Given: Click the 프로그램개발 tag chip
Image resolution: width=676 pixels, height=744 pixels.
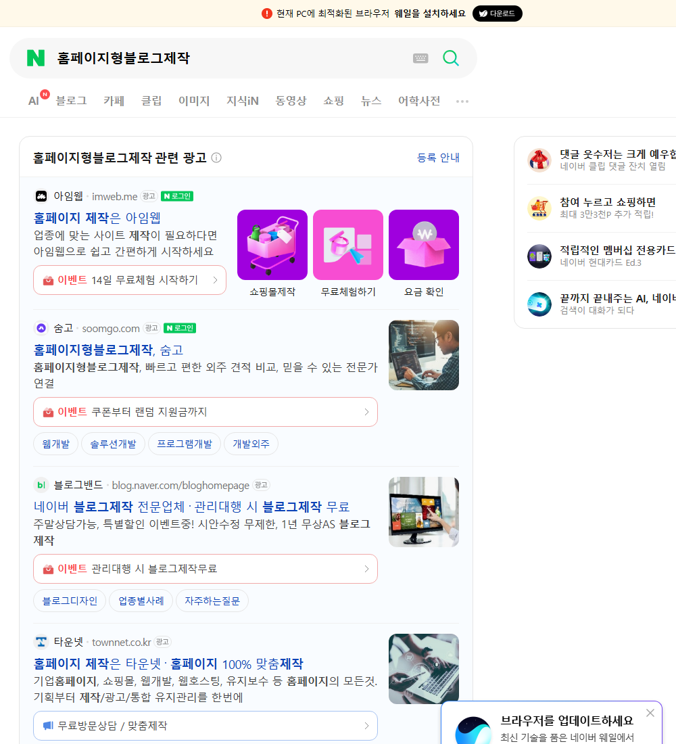Looking at the screenshot, I should [185, 444].
